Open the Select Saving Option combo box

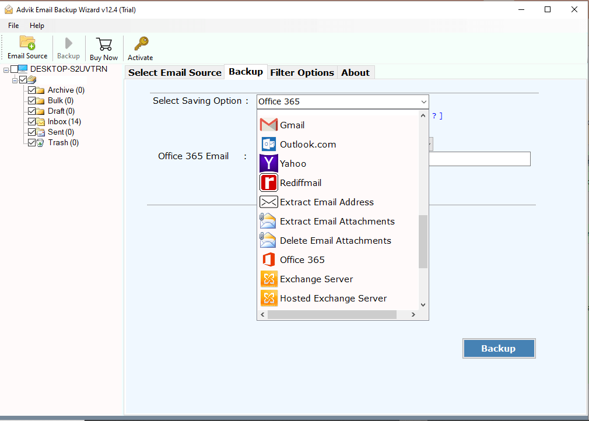pyautogui.click(x=342, y=102)
